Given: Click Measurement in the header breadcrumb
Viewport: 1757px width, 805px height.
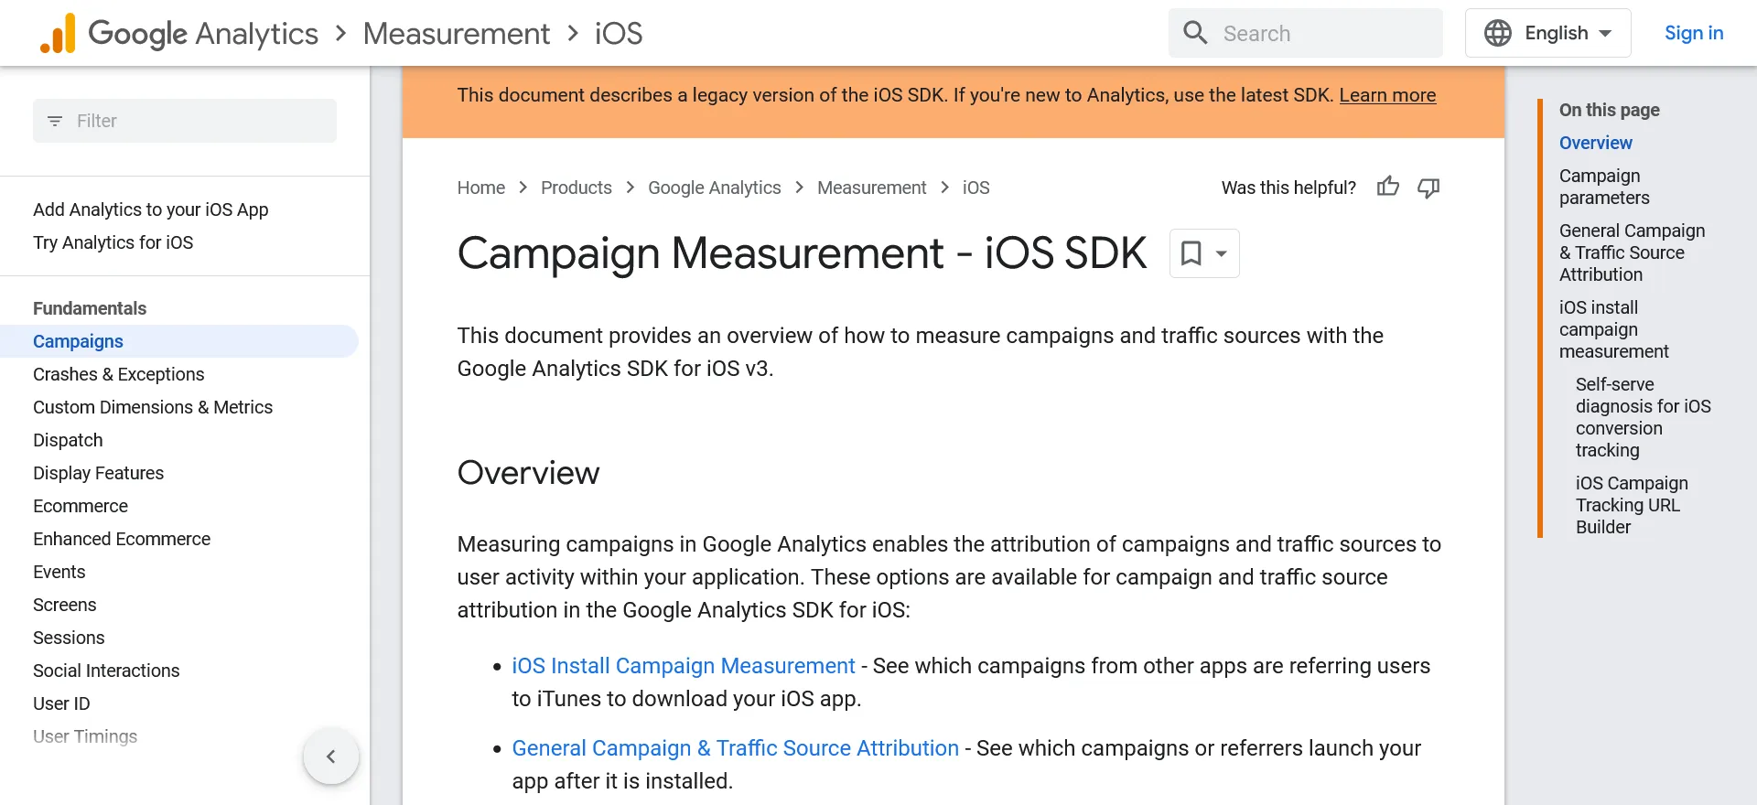Looking at the screenshot, I should coord(457,34).
